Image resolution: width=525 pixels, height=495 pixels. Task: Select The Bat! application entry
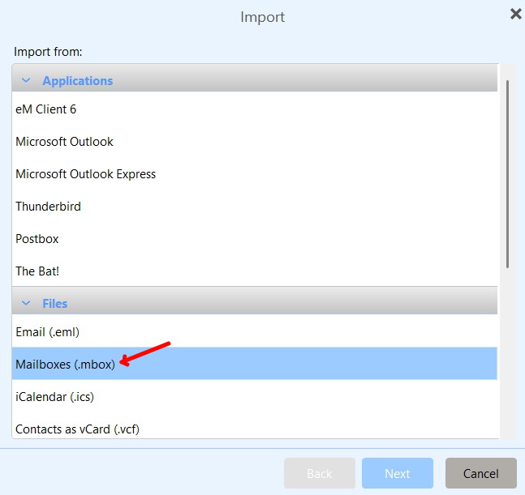click(x=255, y=271)
